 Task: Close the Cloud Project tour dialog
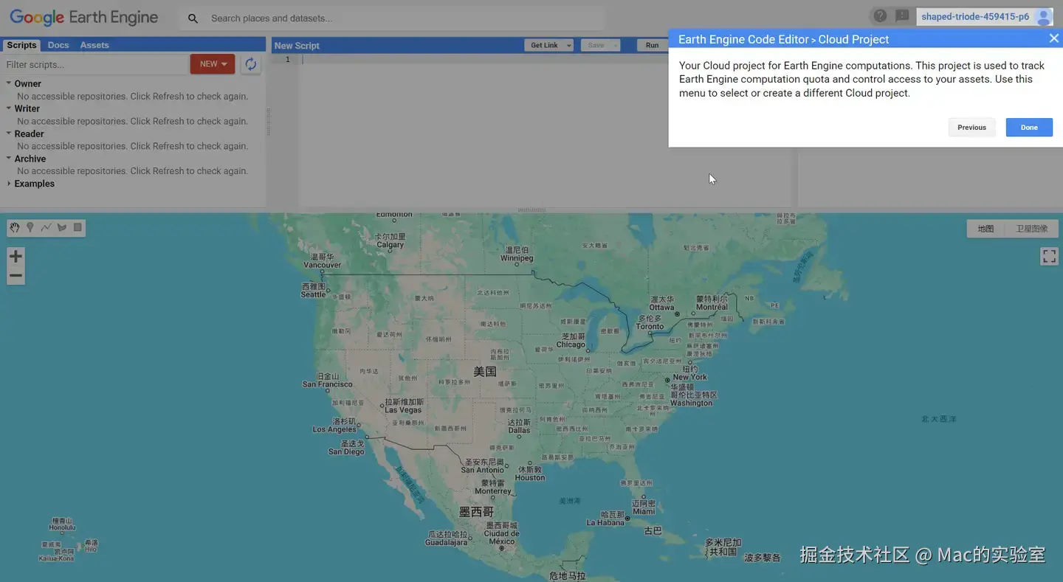tap(1053, 38)
